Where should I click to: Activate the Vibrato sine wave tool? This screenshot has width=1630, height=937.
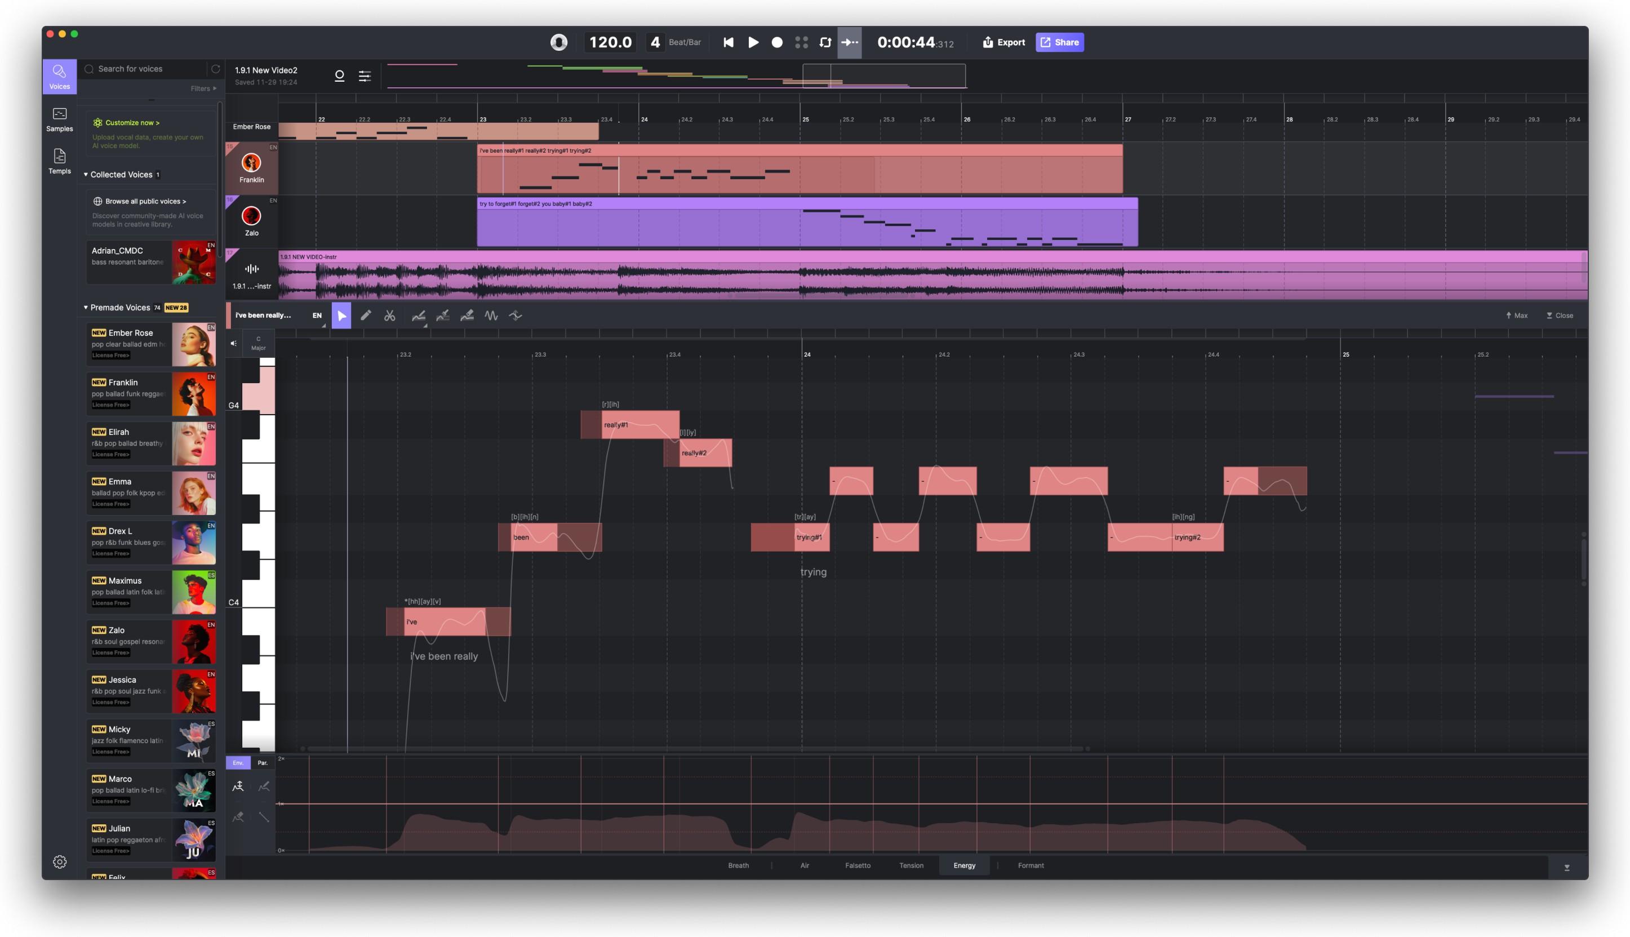pos(491,316)
